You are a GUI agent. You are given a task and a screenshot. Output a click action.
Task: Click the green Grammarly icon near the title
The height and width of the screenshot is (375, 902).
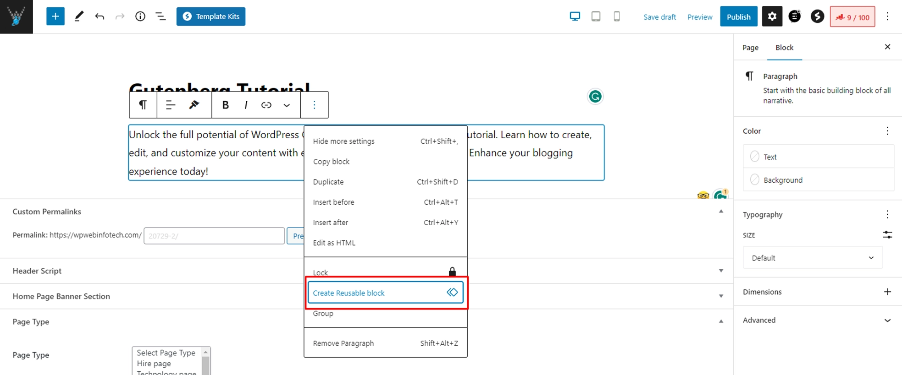(595, 97)
